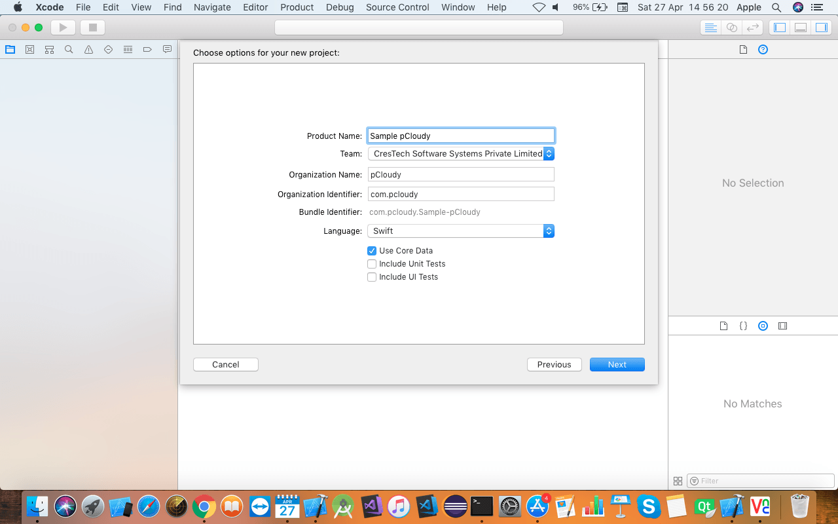Open the Product menu
The width and height of the screenshot is (838, 524).
(x=297, y=7)
